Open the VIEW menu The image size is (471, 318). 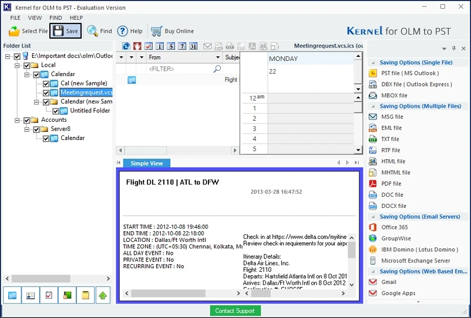[x=35, y=18]
